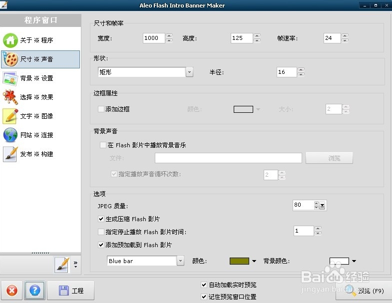Enable 指定停止播放 Flash 影片时间 checkbox
392x303 pixels.
[101, 232]
